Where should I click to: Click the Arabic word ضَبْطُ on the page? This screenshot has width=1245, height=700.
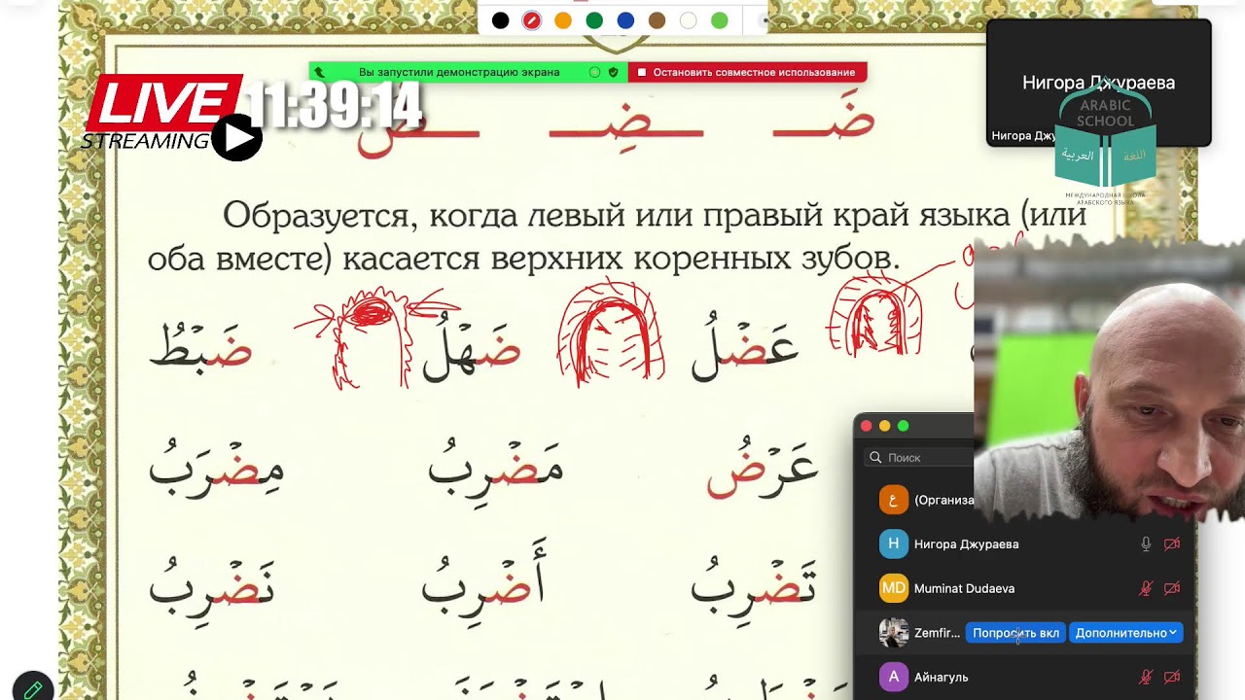tap(200, 348)
